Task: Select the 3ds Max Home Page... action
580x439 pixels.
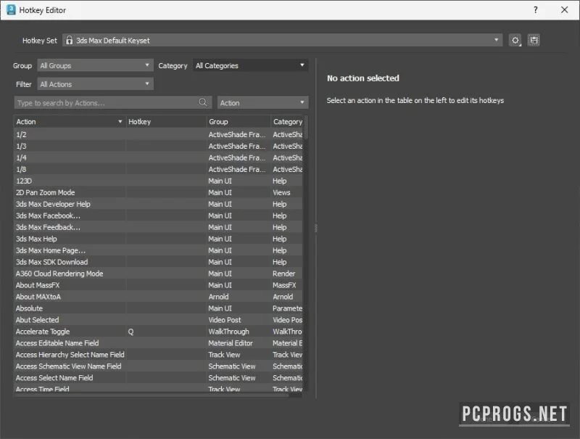Action: point(158,250)
